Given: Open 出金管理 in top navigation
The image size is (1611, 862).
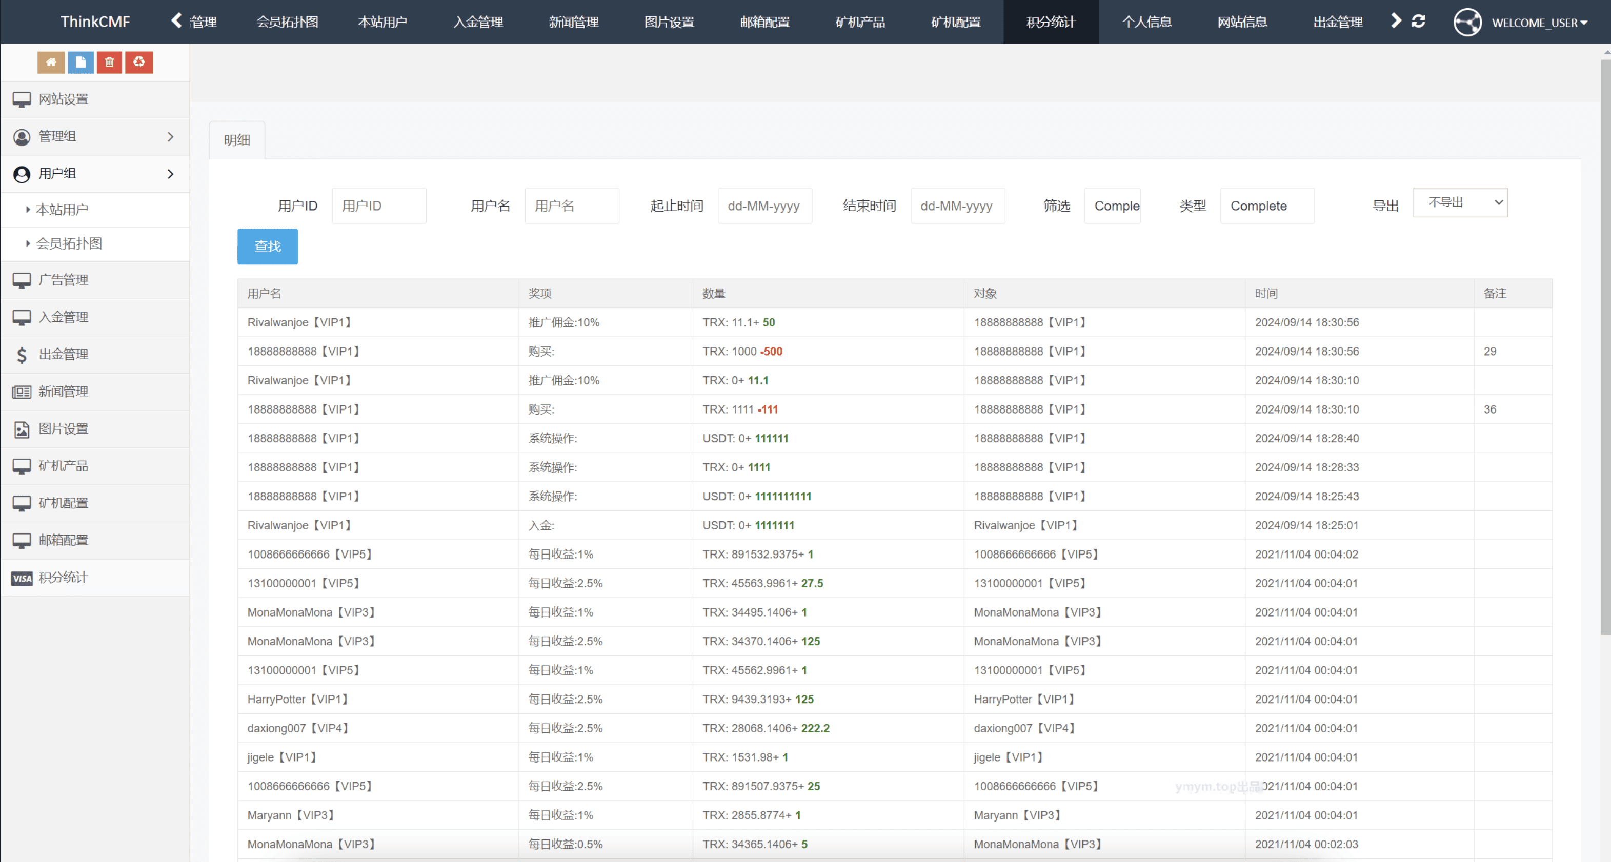Looking at the screenshot, I should (x=1338, y=22).
